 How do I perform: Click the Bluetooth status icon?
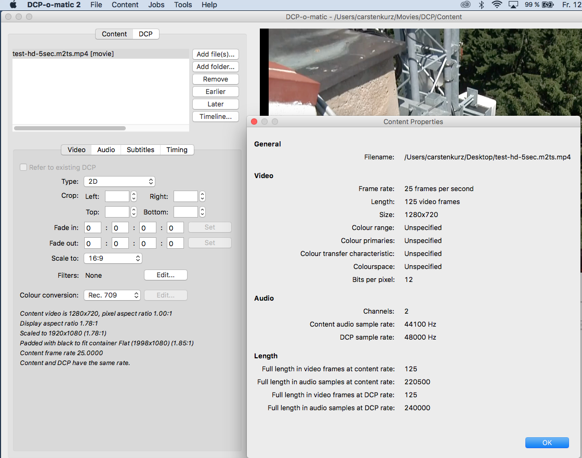[x=481, y=5]
